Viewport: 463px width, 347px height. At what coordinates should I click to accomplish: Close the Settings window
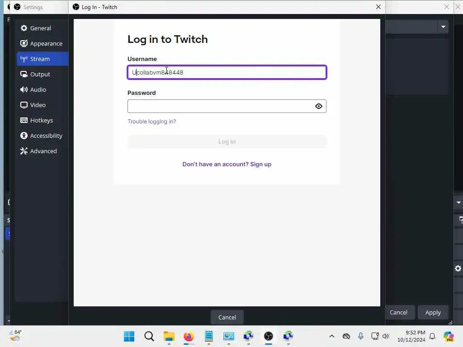pos(446,7)
